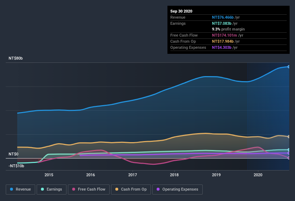Click the NT$4.303b operating expenses value

click(222, 47)
